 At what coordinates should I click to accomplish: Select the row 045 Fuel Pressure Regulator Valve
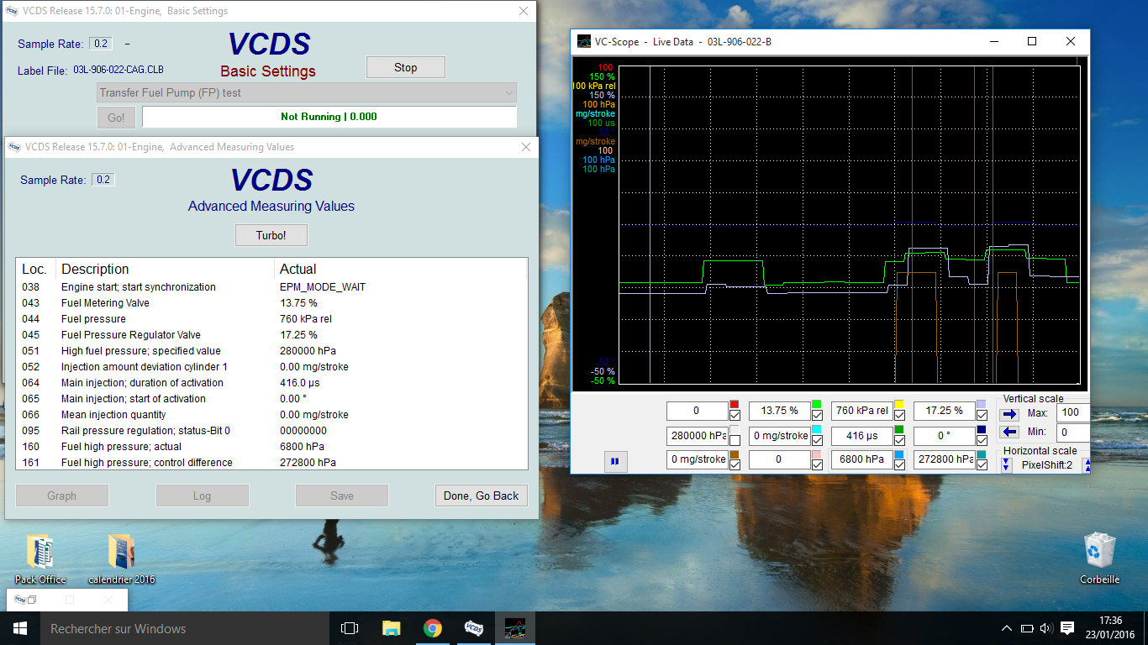tap(271, 335)
